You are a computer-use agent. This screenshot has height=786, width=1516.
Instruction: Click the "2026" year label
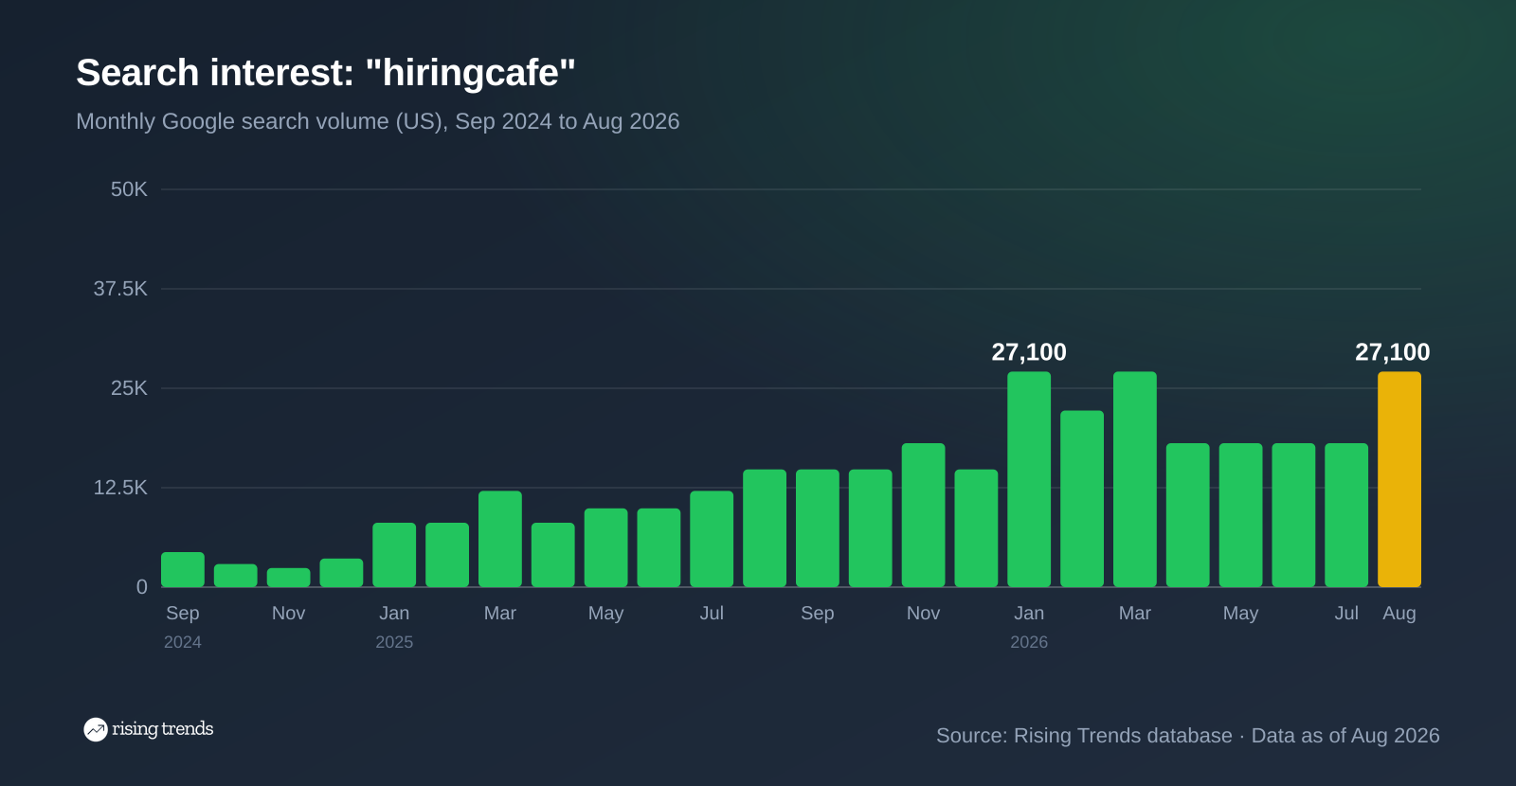[x=1029, y=642]
